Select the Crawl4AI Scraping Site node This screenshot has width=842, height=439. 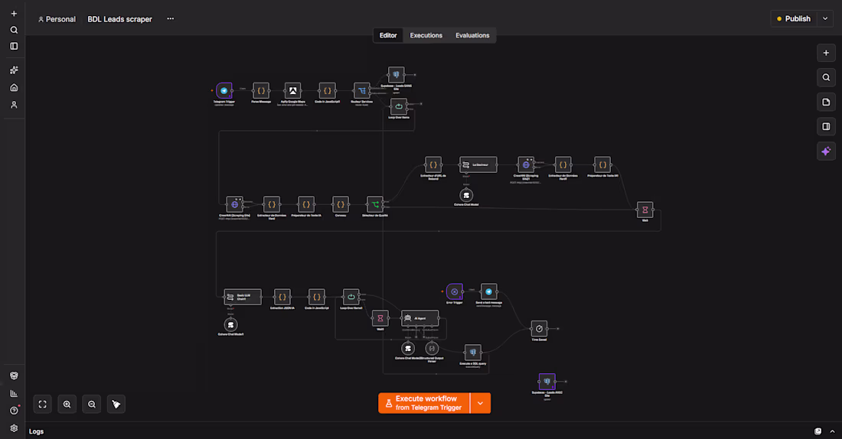tap(235, 204)
